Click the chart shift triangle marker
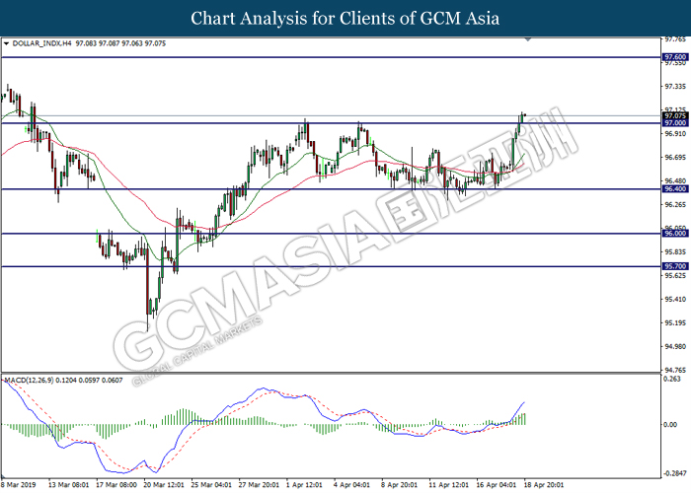Viewport: 691px width, 493px height. pos(531,39)
